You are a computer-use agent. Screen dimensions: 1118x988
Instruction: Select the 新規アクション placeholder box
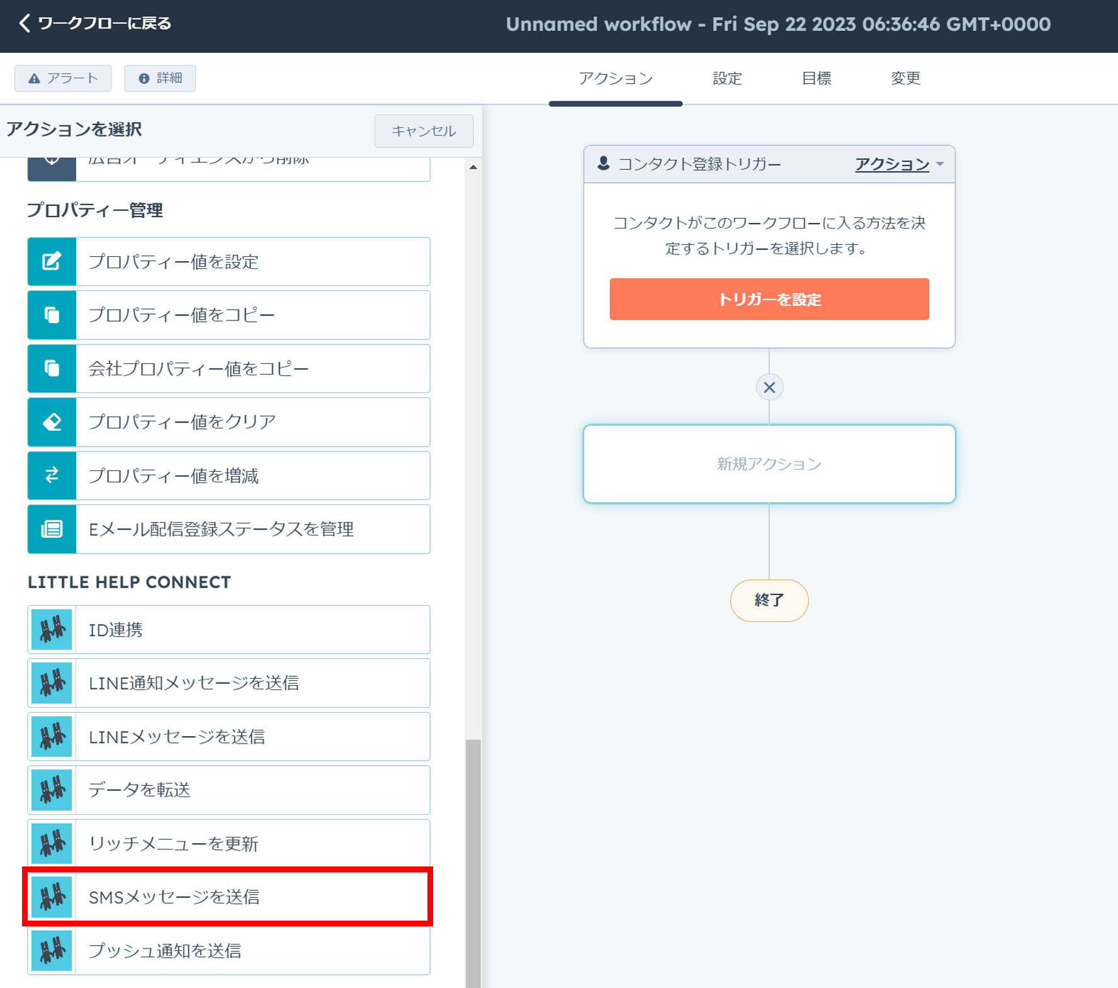(769, 464)
